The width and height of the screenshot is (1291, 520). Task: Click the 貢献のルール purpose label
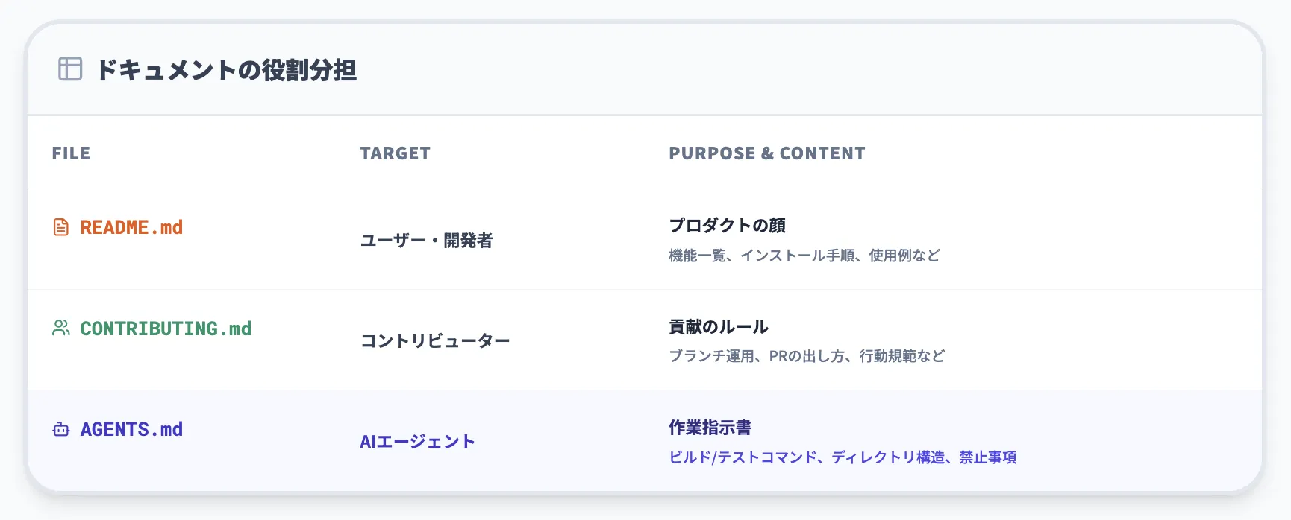[x=719, y=326]
